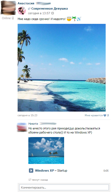Open the Анастасия profile name link

coord(26,3)
